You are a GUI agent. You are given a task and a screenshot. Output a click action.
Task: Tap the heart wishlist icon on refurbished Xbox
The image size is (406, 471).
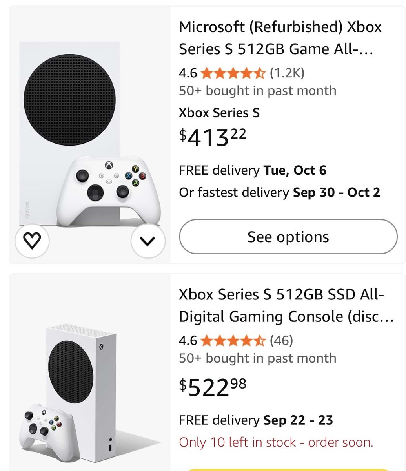click(x=32, y=241)
